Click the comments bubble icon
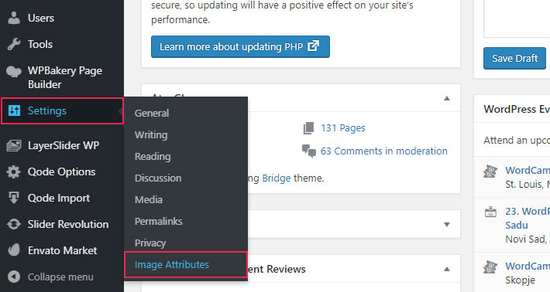The height and width of the screenshot is (292, 550). click(x=308, y=151)
